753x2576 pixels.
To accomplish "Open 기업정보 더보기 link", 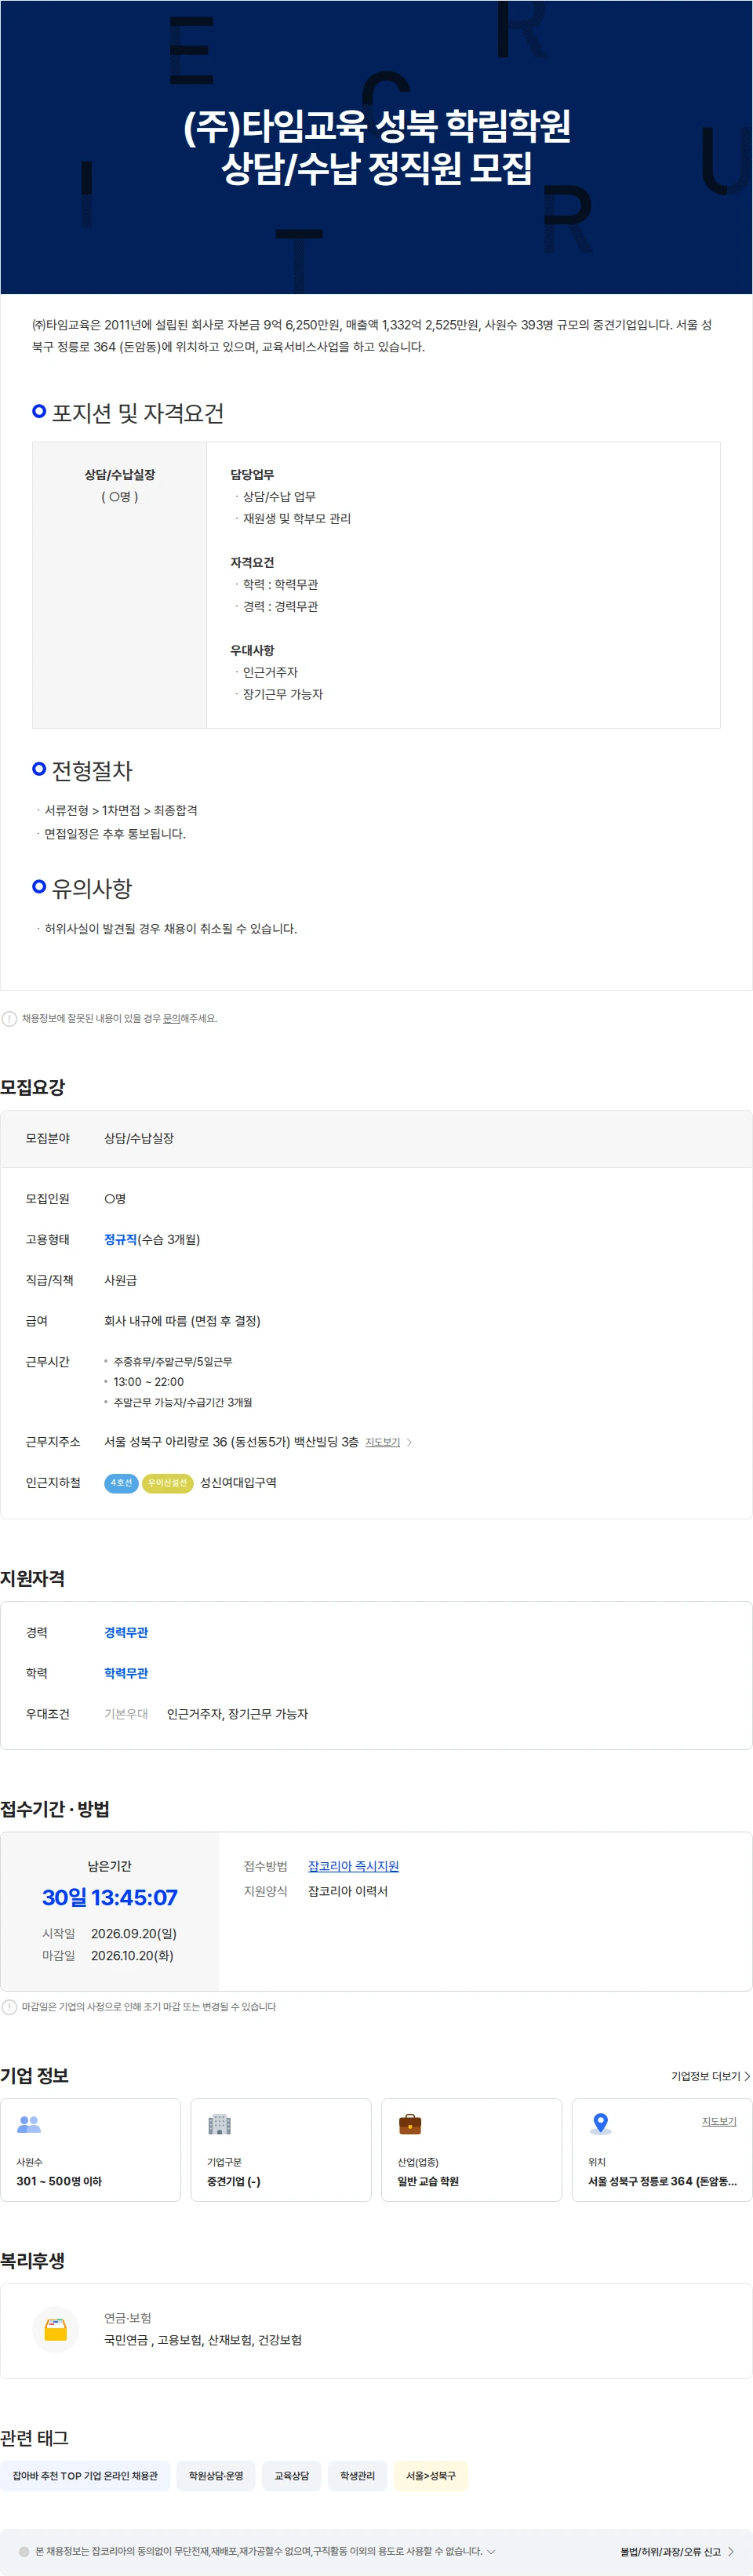I will [710, 2076].
